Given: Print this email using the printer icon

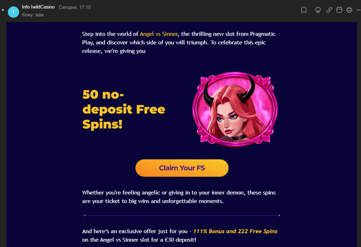Looking at the screenshot, I should pos(349,10).
